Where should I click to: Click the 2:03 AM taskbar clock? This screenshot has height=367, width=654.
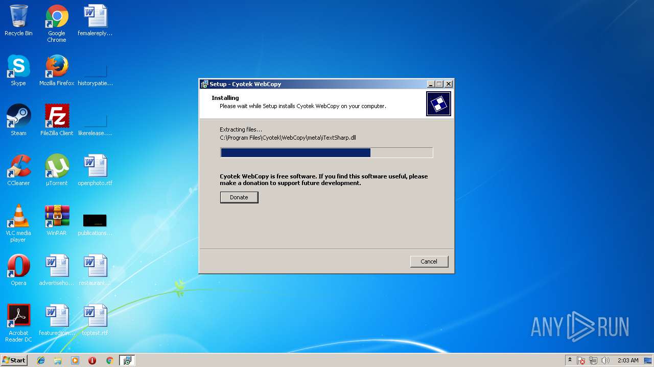pyautogui.click(x=628, y=360)
